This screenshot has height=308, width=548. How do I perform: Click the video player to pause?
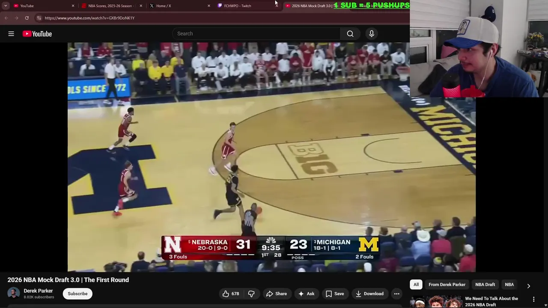click(x=271, y=157)
